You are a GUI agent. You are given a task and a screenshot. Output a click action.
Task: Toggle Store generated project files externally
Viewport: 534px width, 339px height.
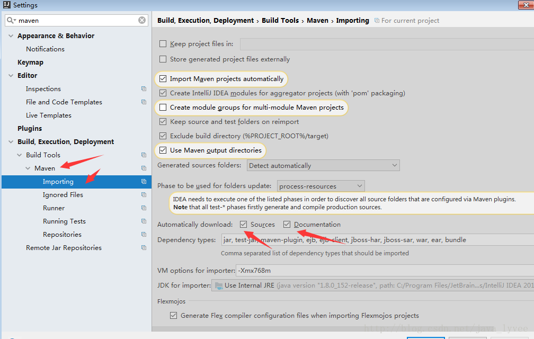click(163, 59)
